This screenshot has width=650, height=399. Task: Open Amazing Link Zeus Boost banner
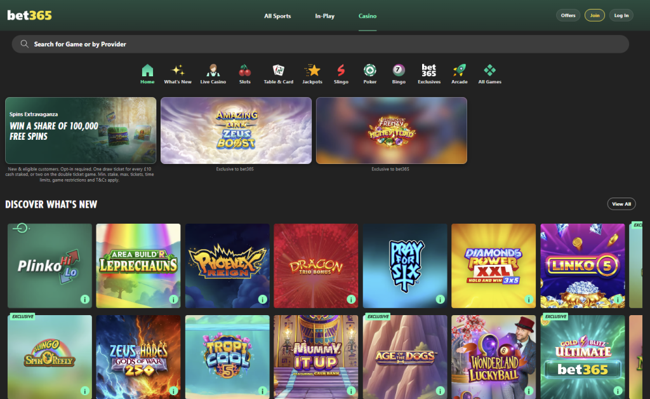236,130
